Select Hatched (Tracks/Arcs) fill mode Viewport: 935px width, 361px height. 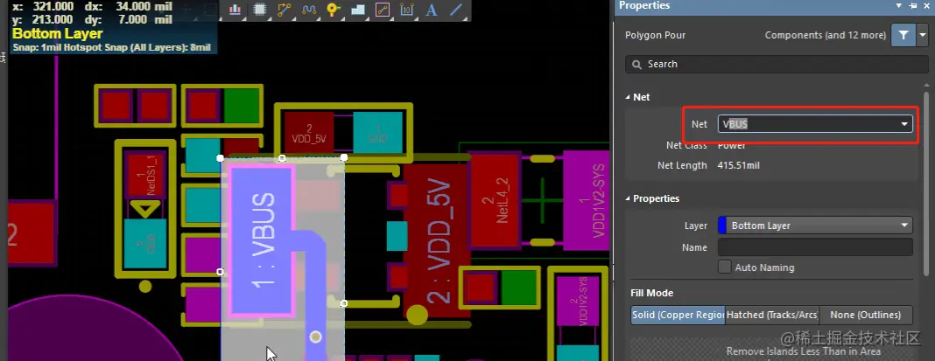(772, 315)
